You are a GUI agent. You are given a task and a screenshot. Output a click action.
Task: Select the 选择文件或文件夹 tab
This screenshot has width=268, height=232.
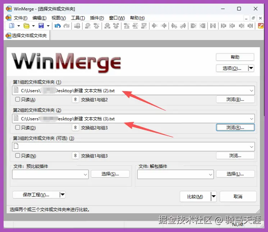(x=27, y=35)
